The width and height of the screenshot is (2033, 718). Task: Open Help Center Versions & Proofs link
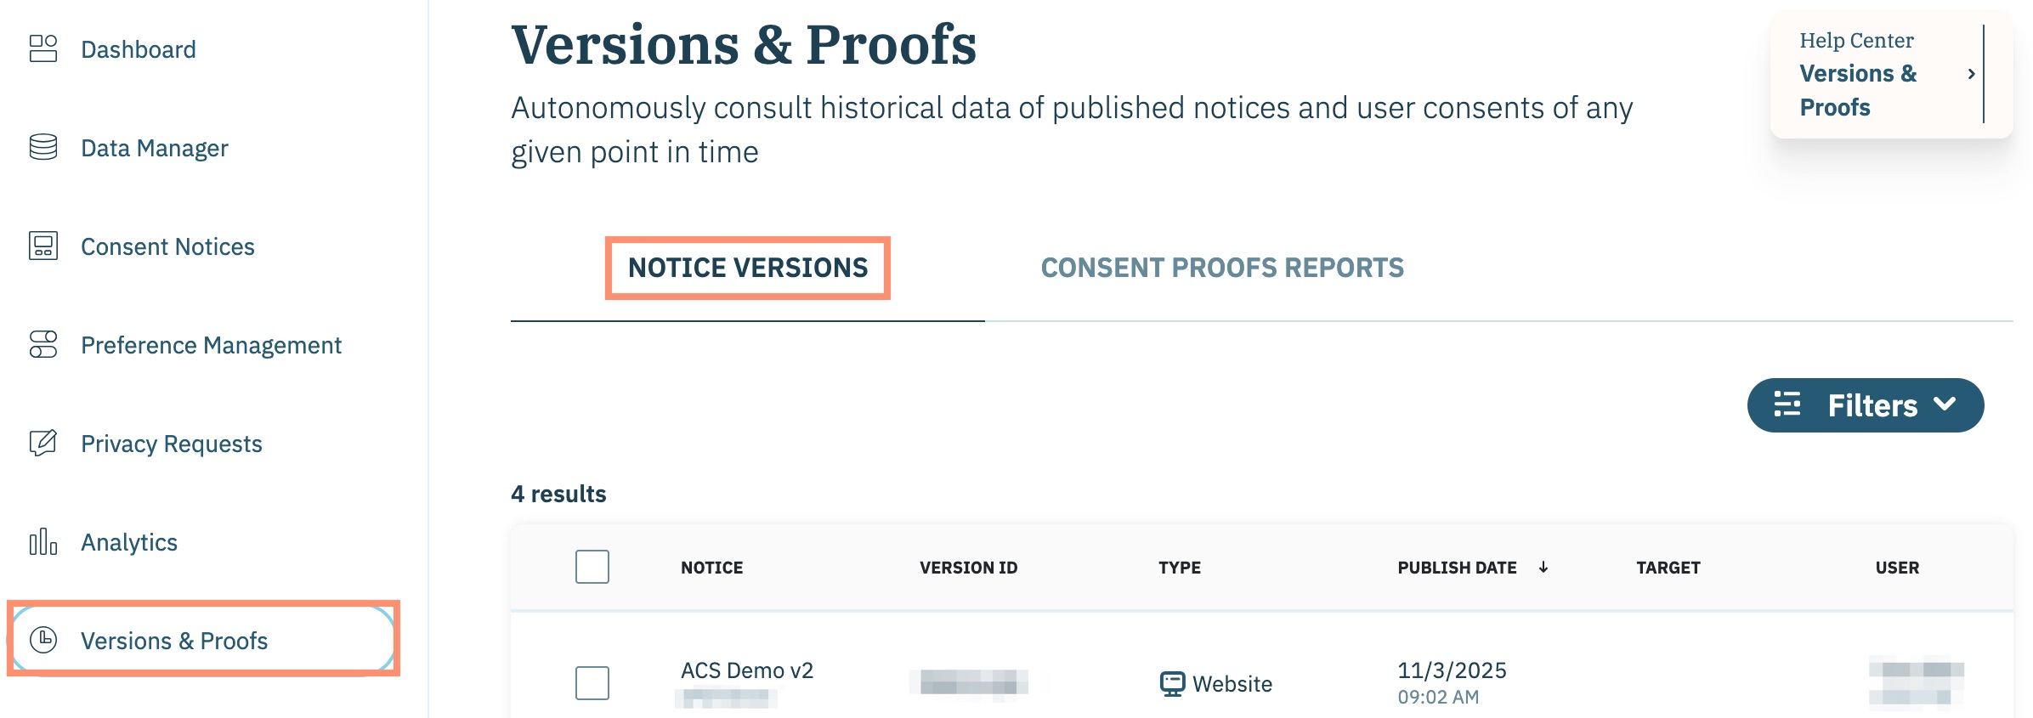[x=1858, y=90]
